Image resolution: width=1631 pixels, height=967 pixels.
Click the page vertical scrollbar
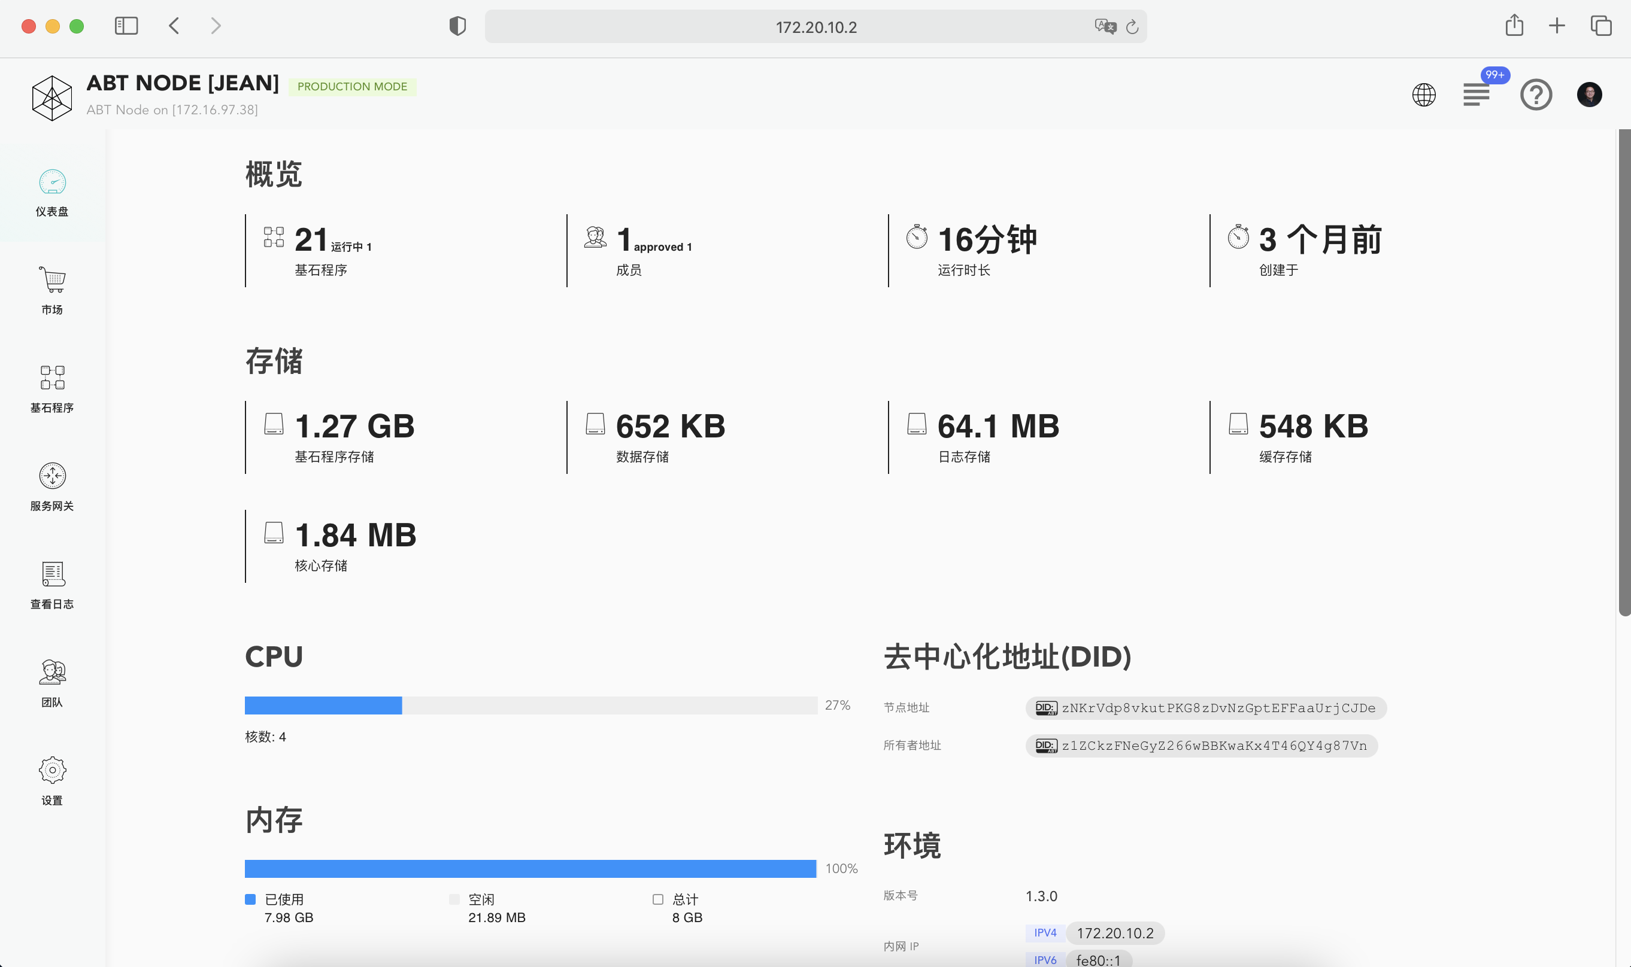point(1624,372)
